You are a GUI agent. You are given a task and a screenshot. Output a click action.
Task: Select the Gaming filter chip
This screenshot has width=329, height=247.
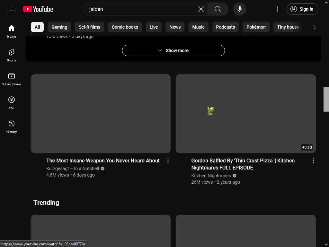[59, 27]
